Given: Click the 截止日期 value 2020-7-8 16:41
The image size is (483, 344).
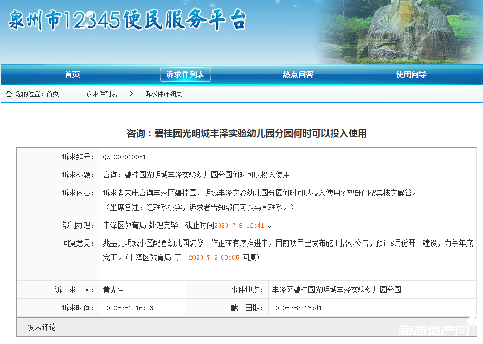Looking at the screenshot, I should click(x=297, y=308).
